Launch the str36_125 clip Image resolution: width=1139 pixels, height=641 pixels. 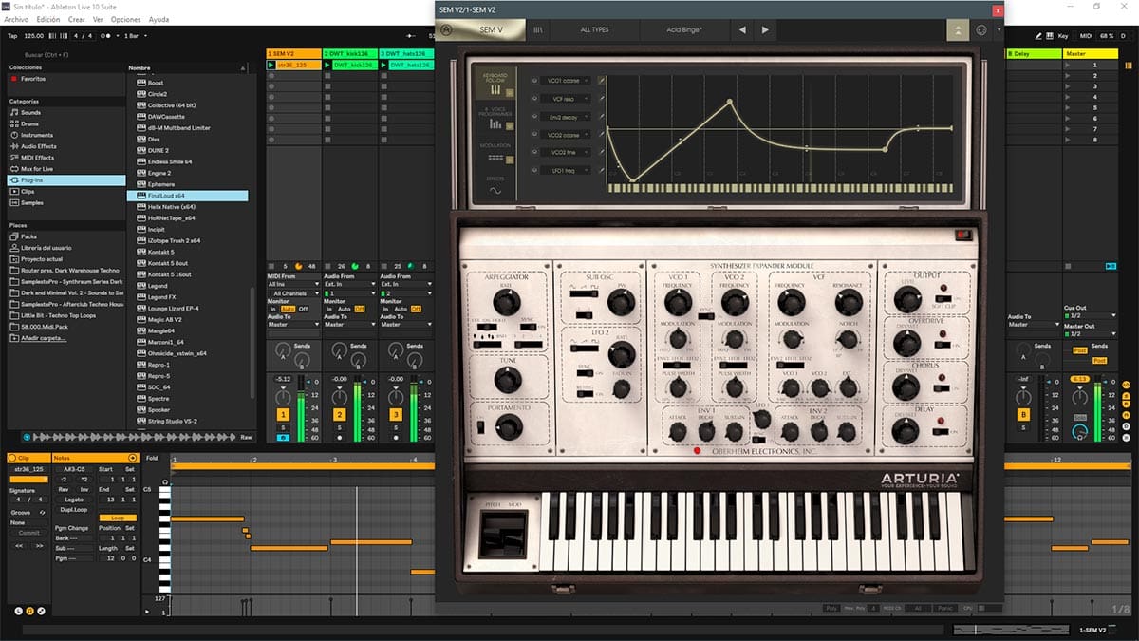click(x=271, y=66)
